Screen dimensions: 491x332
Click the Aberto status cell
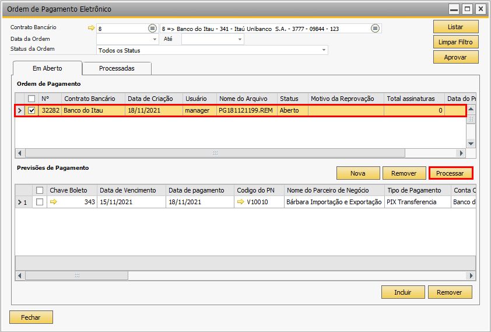(x=293, y=110)
